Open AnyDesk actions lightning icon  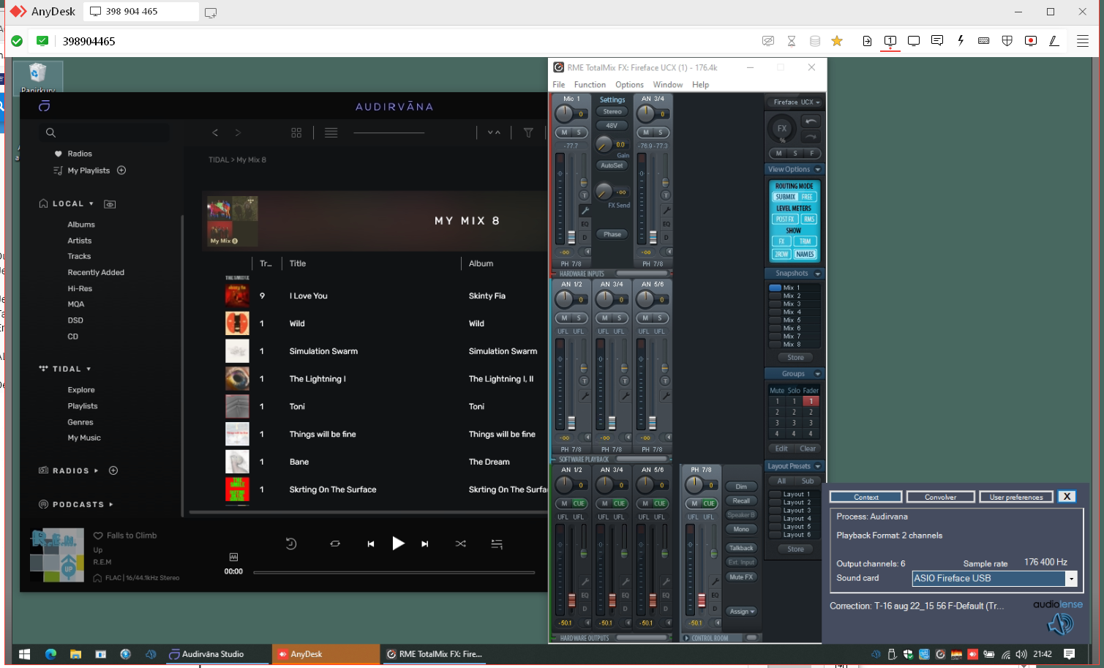(961, 41)
